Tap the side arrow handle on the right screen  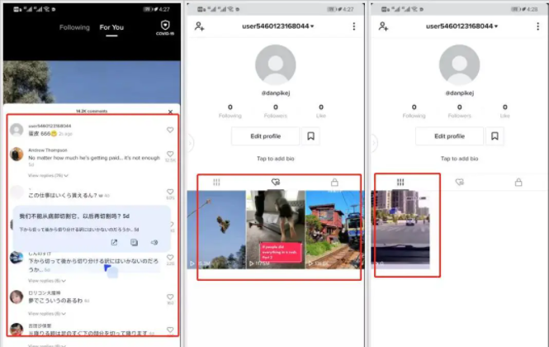[x=374, y=143]
